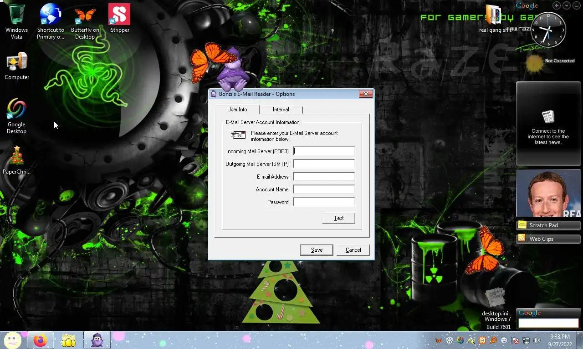Viewport: 583px width, 349px height.
Task: Open the Windows Vista recycle bin icon
Action: (x=16, y=21)
